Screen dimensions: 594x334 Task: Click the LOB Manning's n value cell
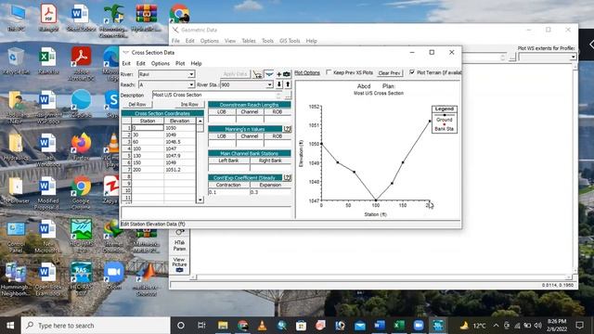222,143
